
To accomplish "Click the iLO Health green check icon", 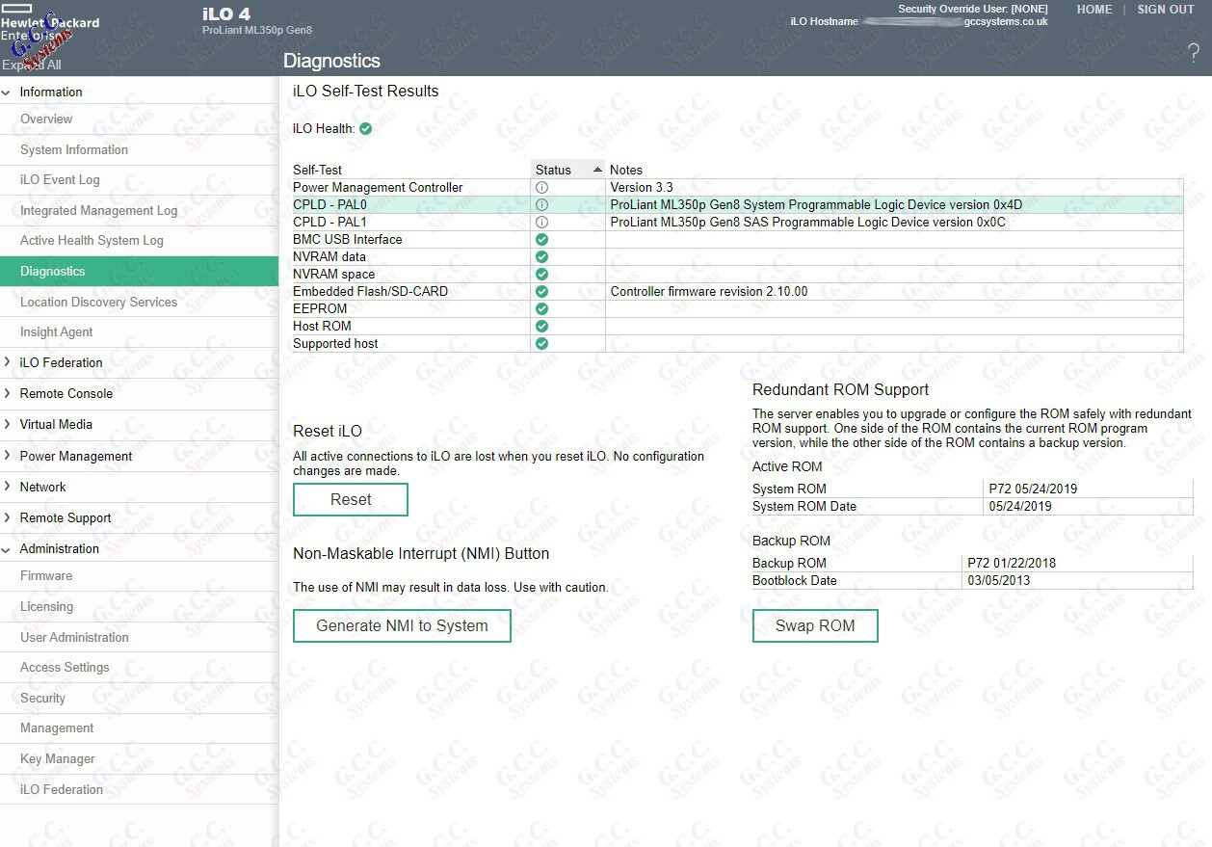I will tap(366, 128).
